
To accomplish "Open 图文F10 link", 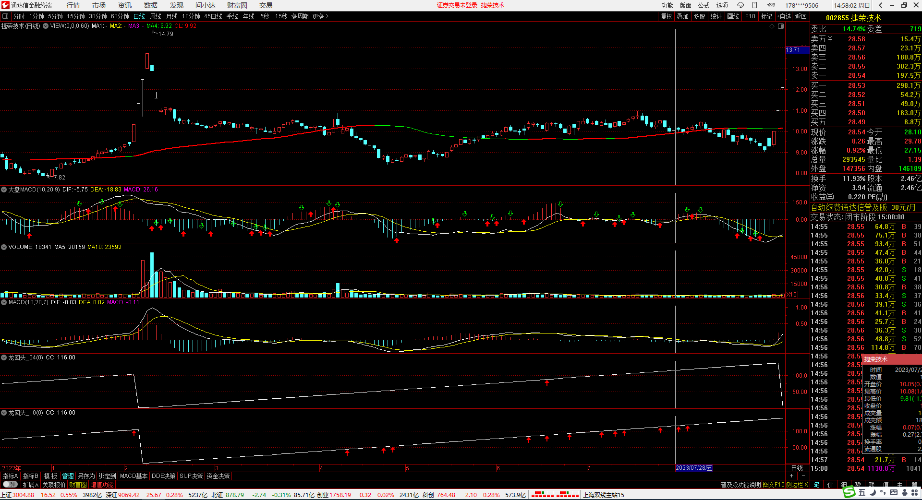I will tap(774, 485).
